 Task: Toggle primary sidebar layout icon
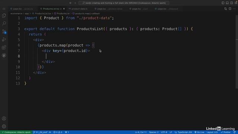tap(223, 3)
